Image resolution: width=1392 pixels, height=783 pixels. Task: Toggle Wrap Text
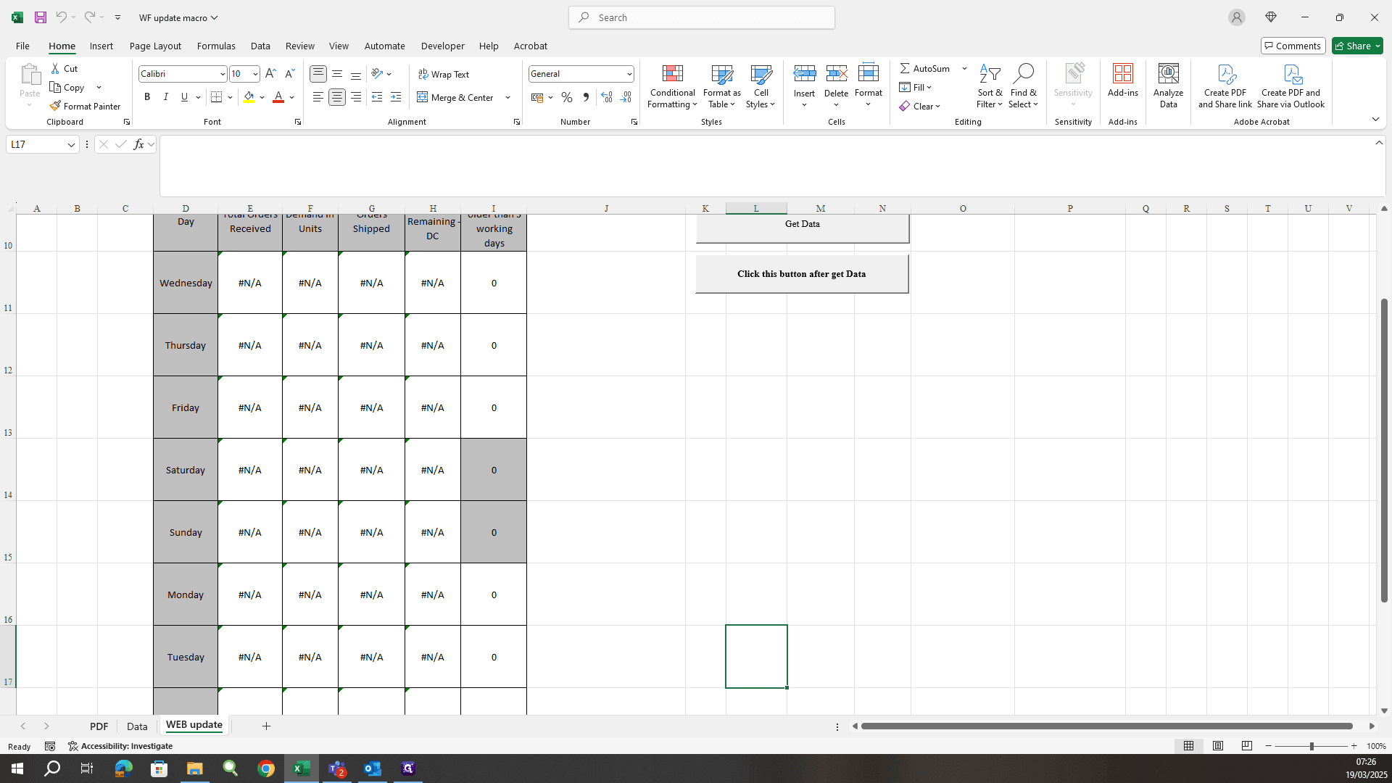444,74
